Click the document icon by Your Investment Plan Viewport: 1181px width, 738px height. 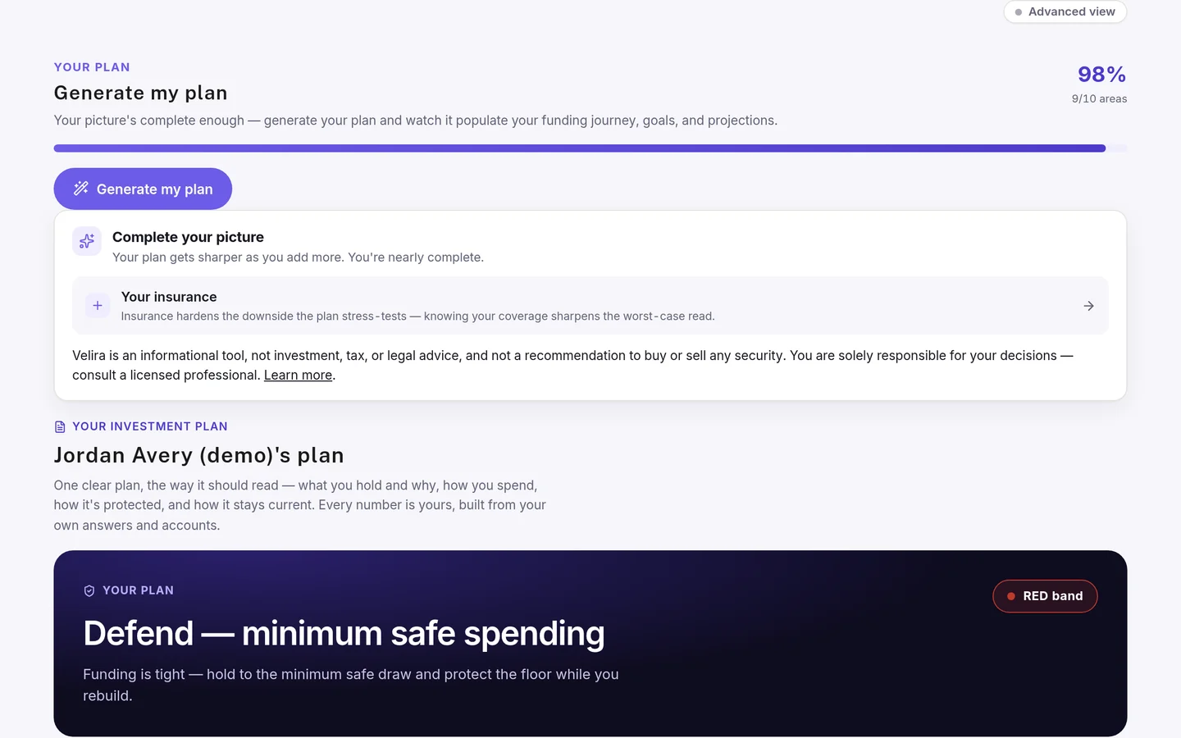click(60, 426)
